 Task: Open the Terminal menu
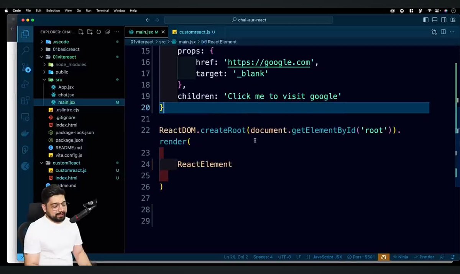(102, 10)
